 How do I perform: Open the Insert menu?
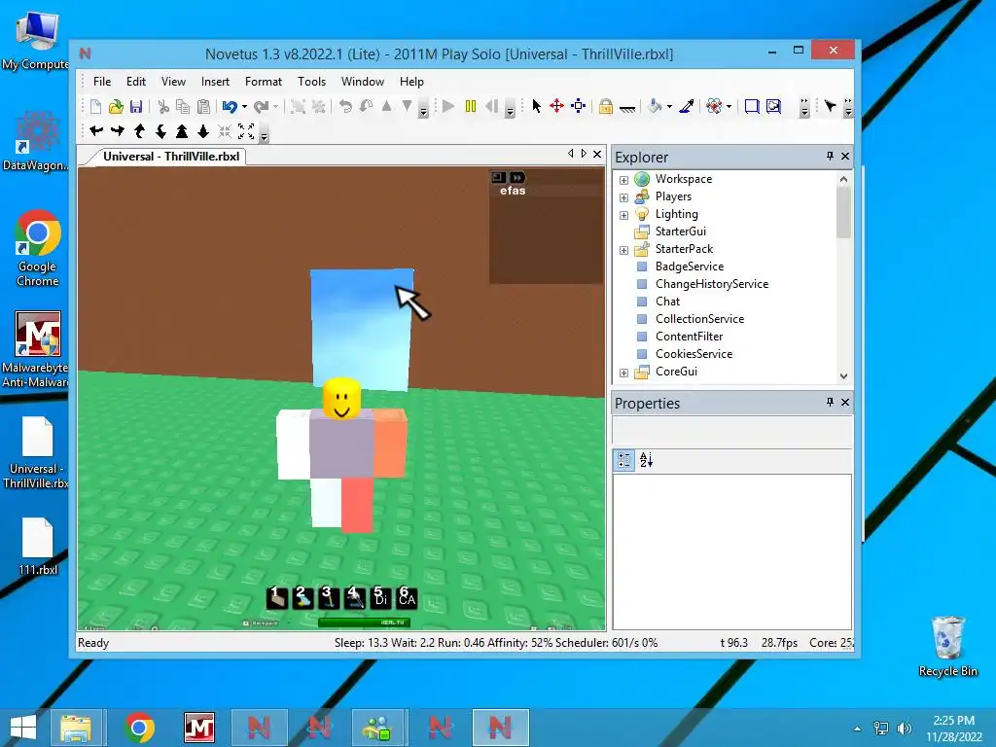point(215,82)
